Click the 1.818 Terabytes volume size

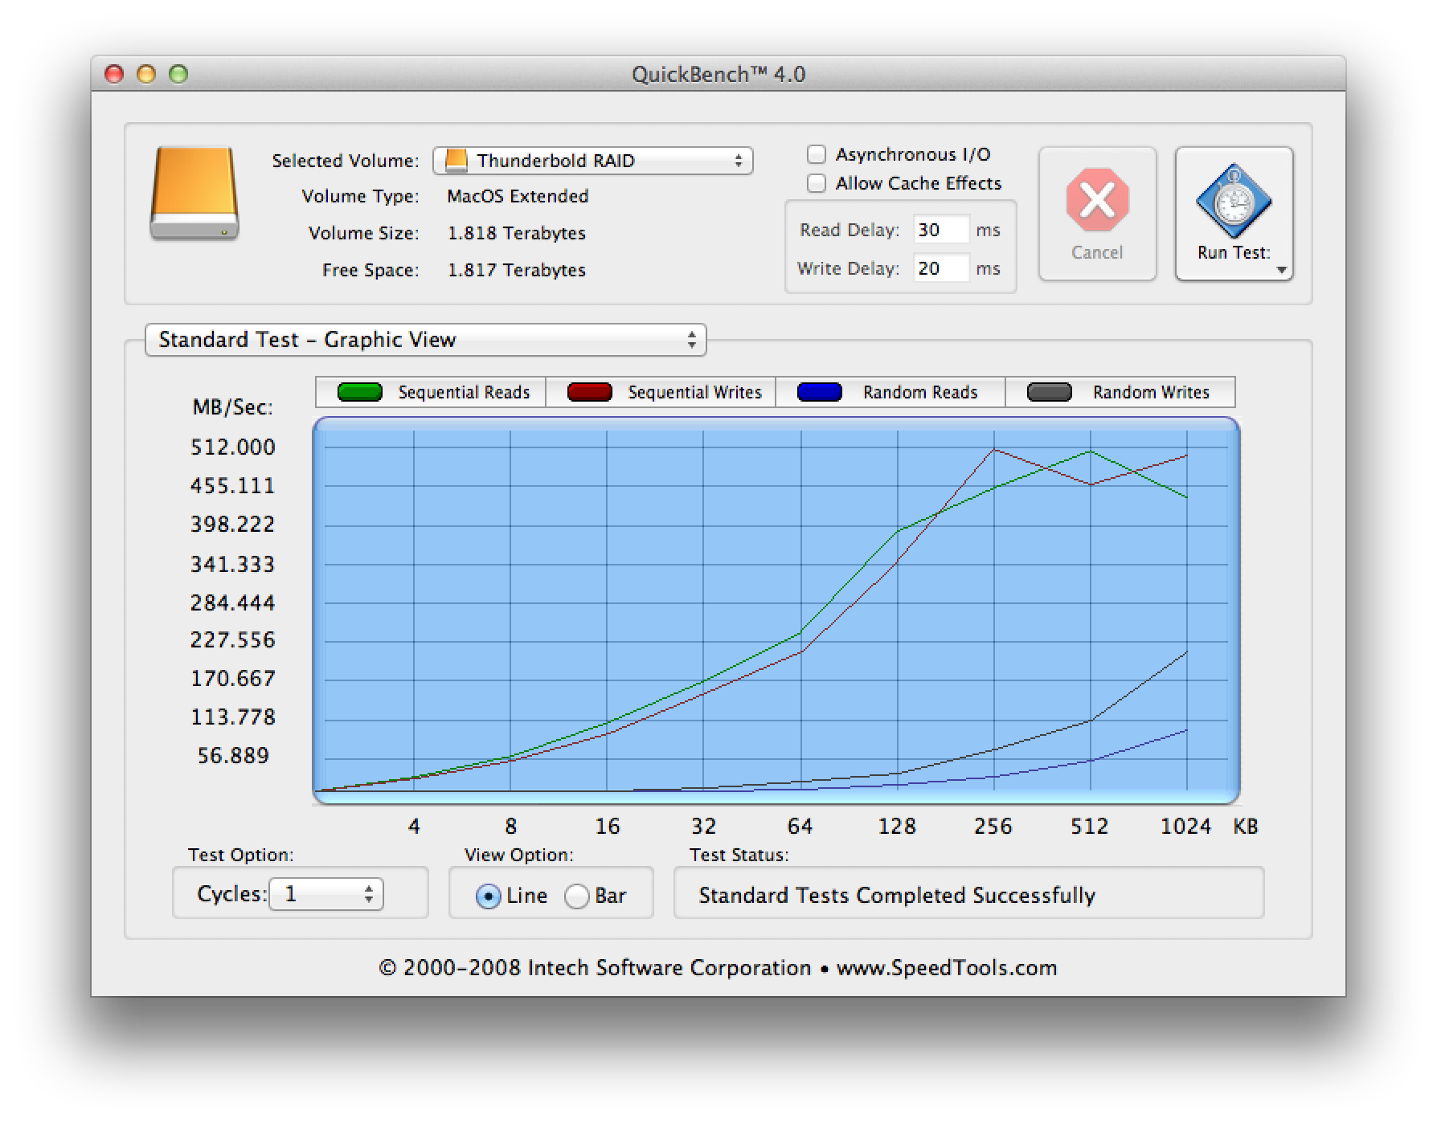517,233
